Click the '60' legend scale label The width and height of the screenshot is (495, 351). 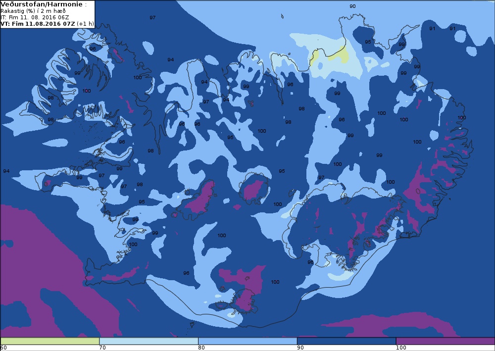pyautogui.click(x=3, y=348)
